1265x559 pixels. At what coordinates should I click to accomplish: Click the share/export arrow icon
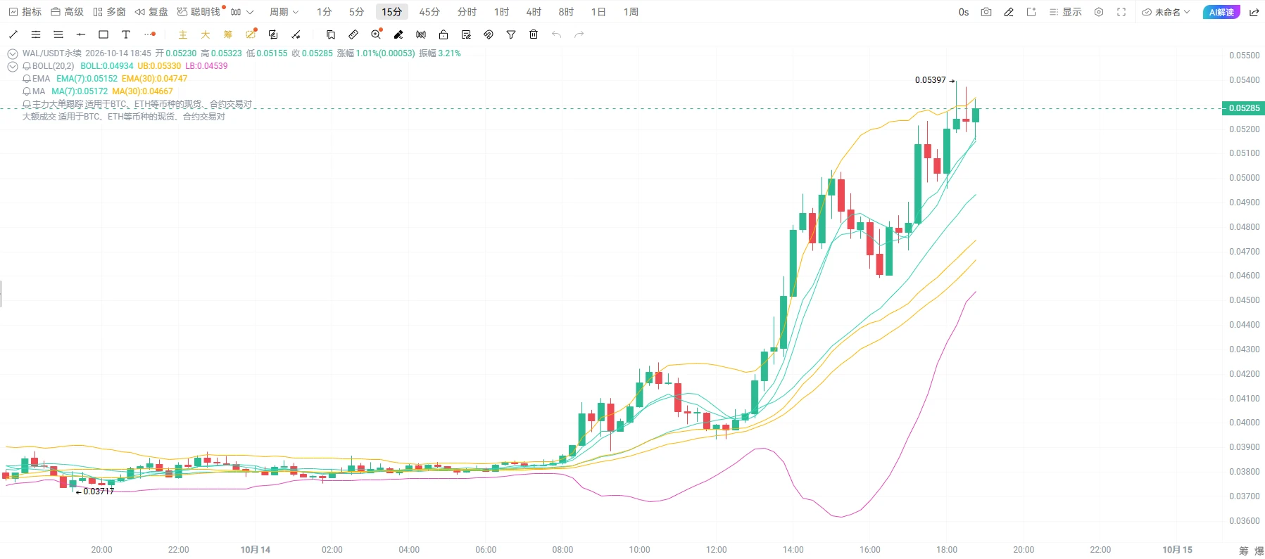tap(1254, 12)
